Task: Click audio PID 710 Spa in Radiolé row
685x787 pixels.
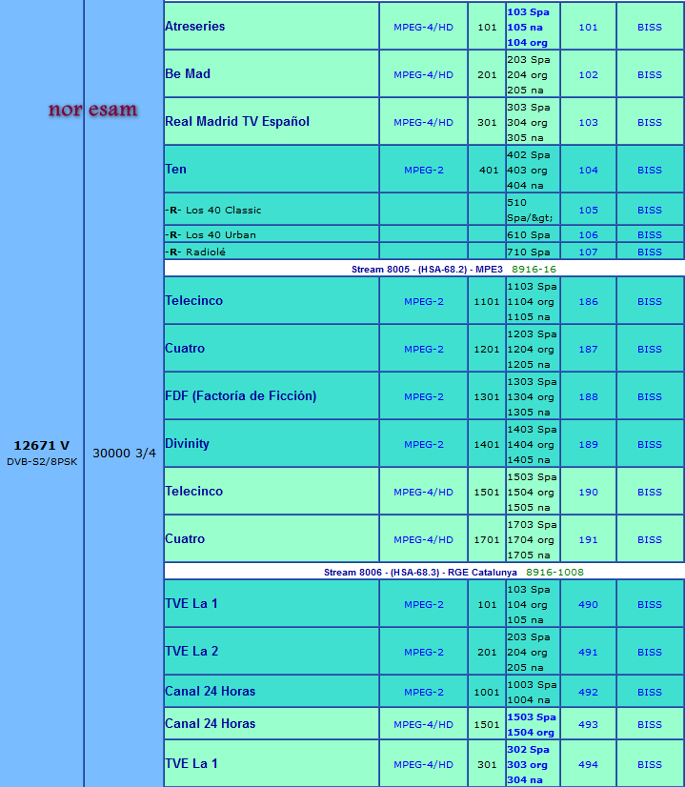Action: (528, 252)
